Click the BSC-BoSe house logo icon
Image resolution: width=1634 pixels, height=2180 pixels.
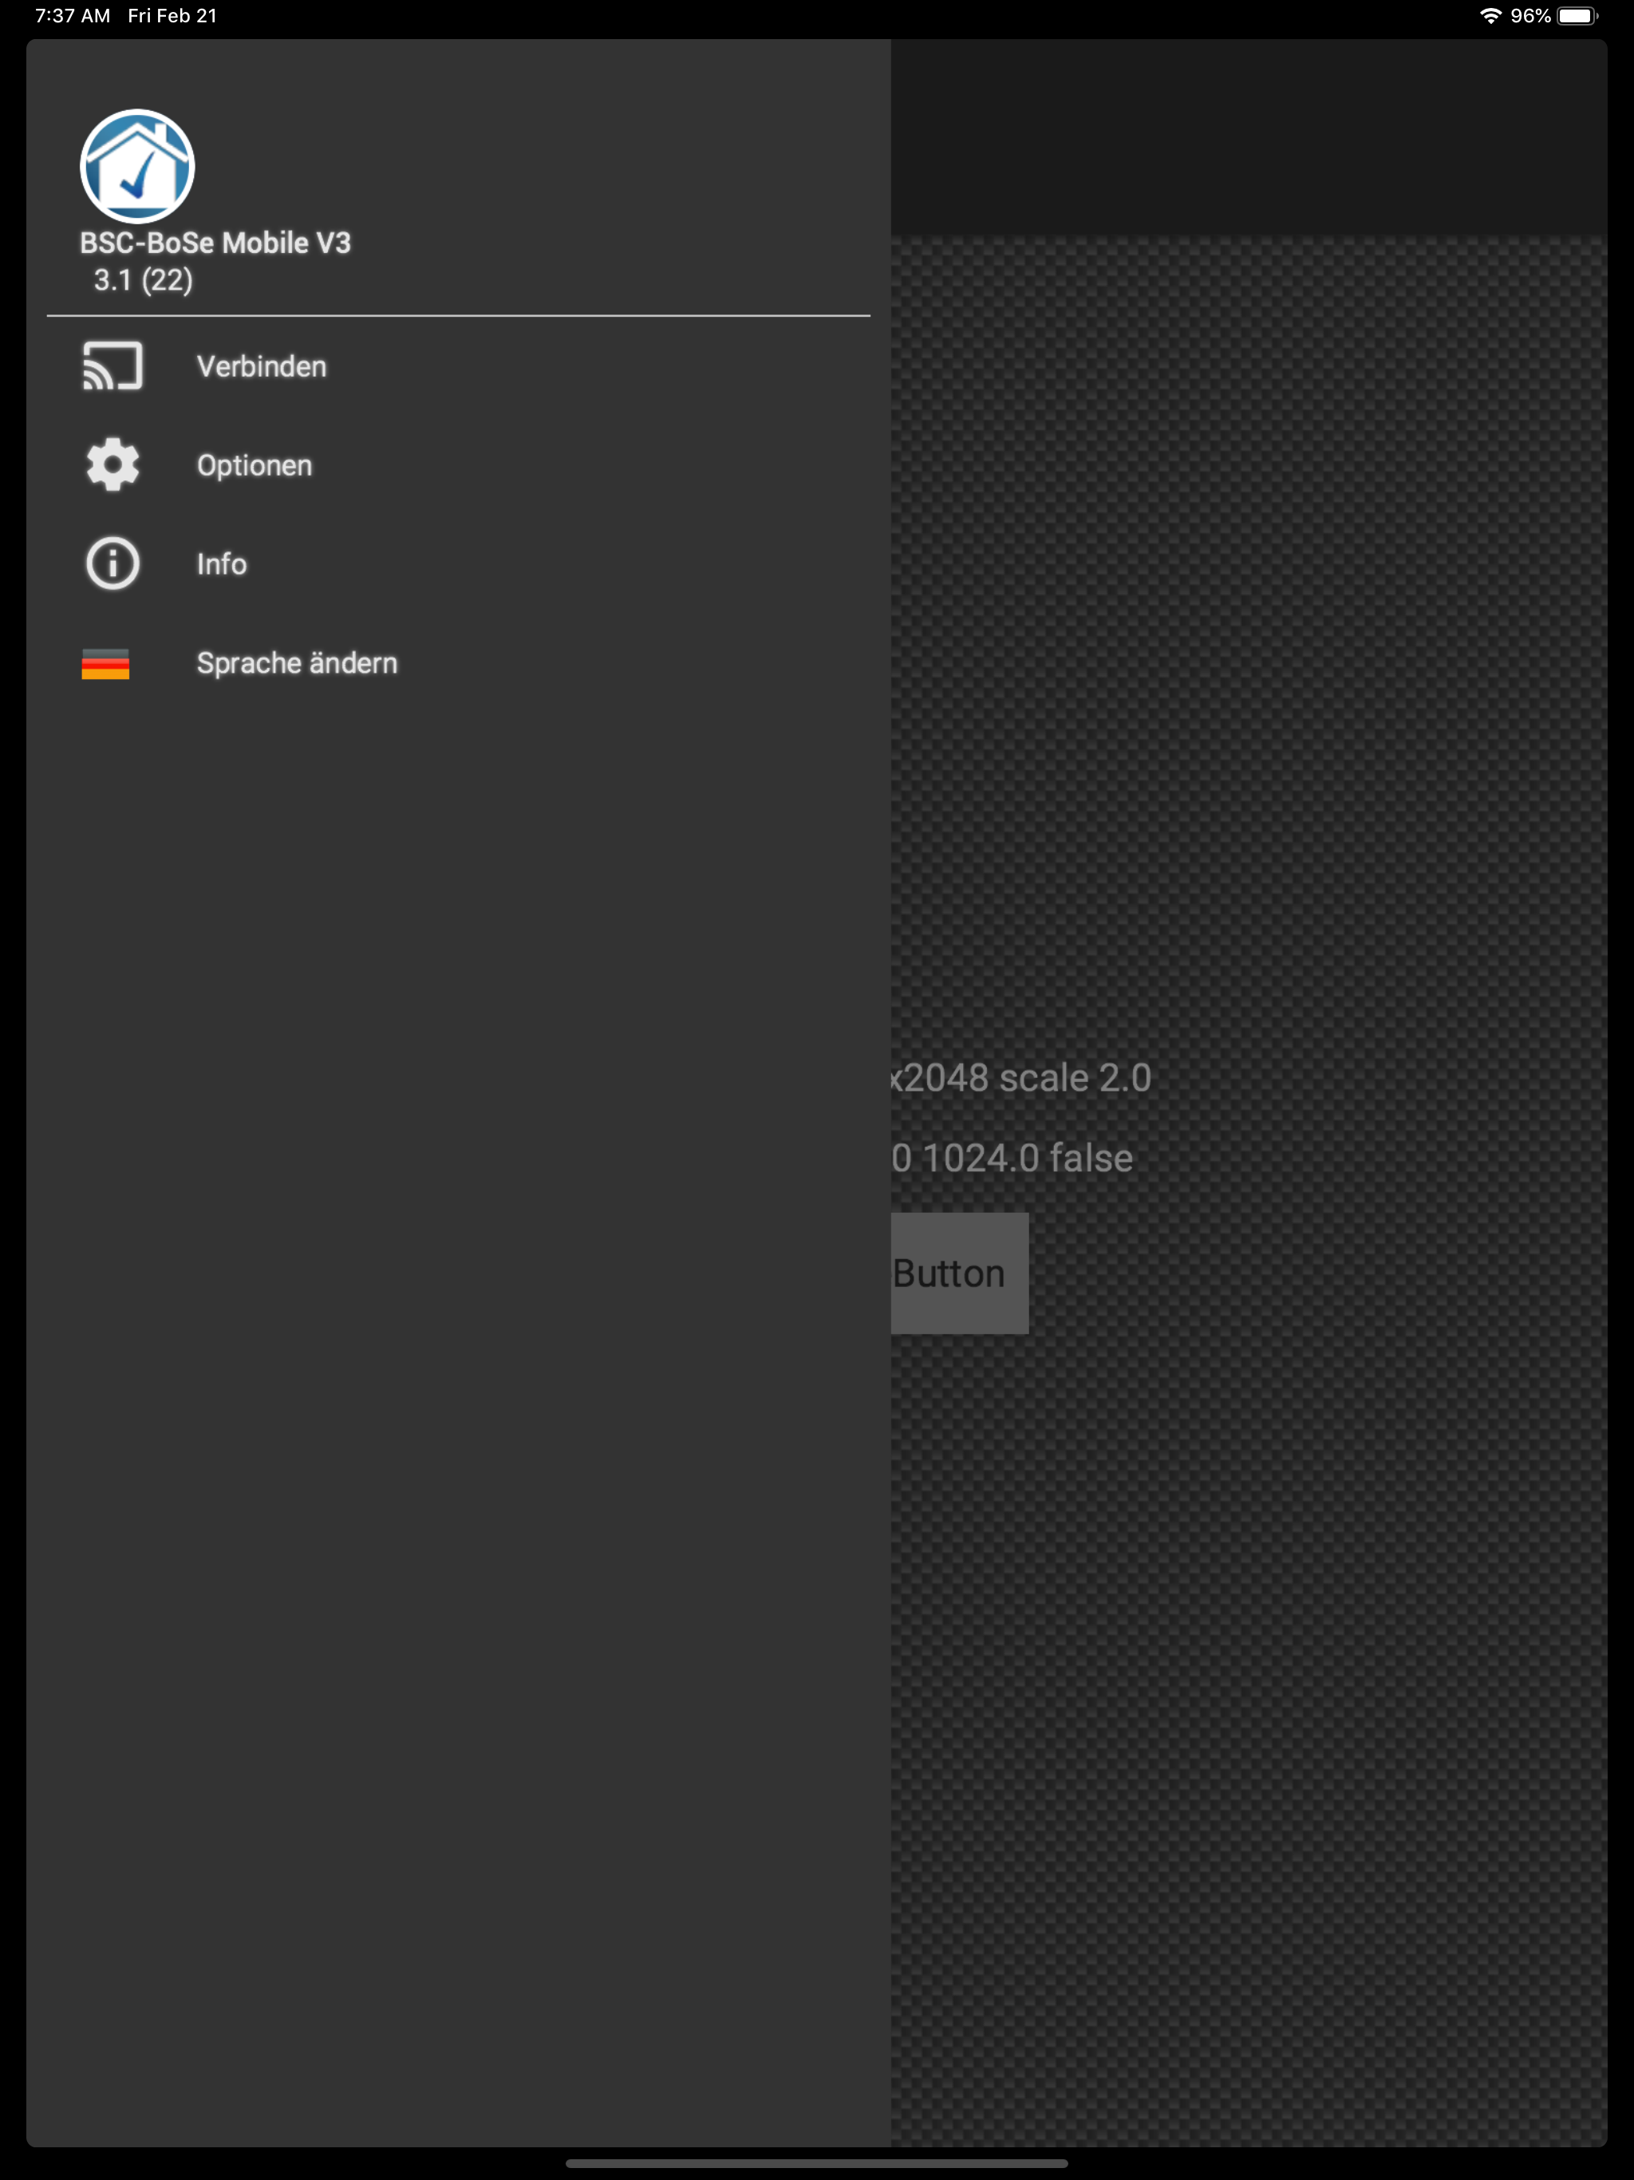pyautogui.click(x=137, y=167)
